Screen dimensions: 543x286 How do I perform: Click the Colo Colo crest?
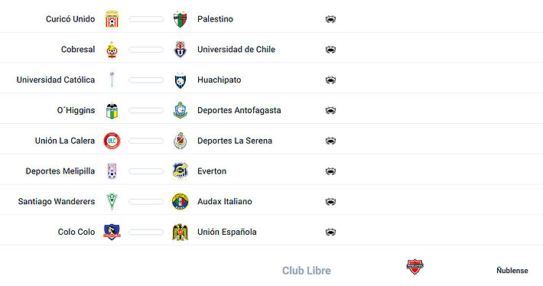(112, 232)
